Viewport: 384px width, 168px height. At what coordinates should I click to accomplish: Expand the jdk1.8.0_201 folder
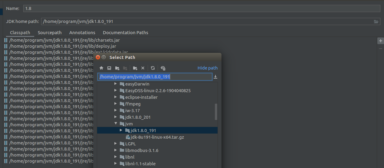pyautogui.click(x=116, y=117)
